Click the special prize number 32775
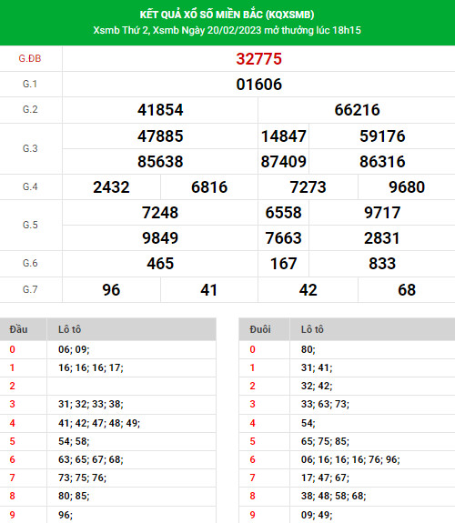This screenshot has height=523, width=455. pos(258,59)
